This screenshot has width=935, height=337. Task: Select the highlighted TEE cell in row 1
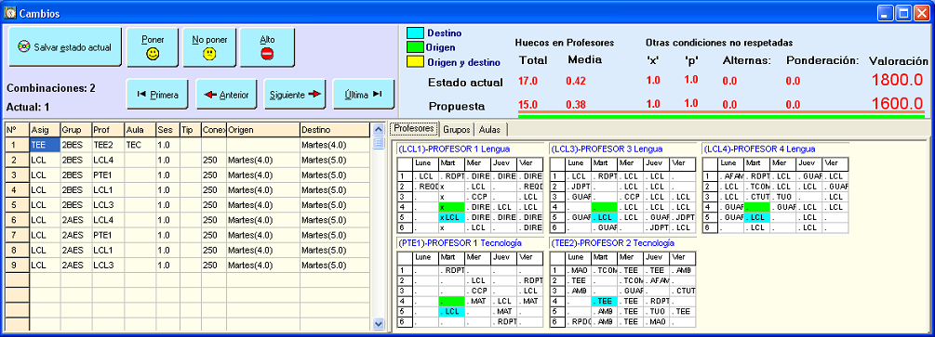(x=44, y=145)
